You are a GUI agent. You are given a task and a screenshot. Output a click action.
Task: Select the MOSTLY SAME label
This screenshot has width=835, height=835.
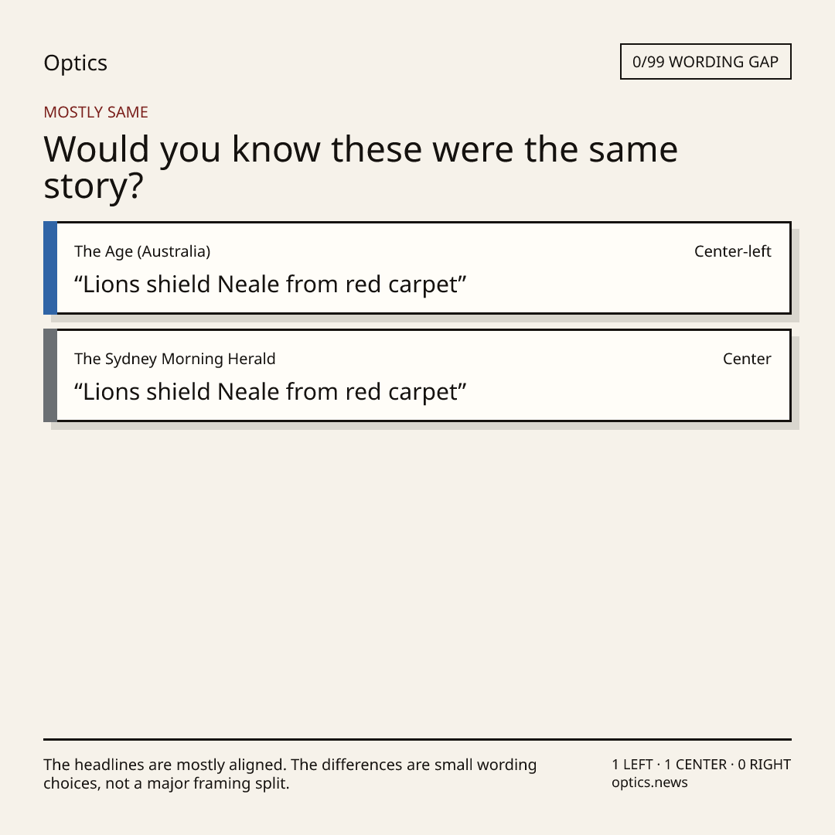[96, 112]
